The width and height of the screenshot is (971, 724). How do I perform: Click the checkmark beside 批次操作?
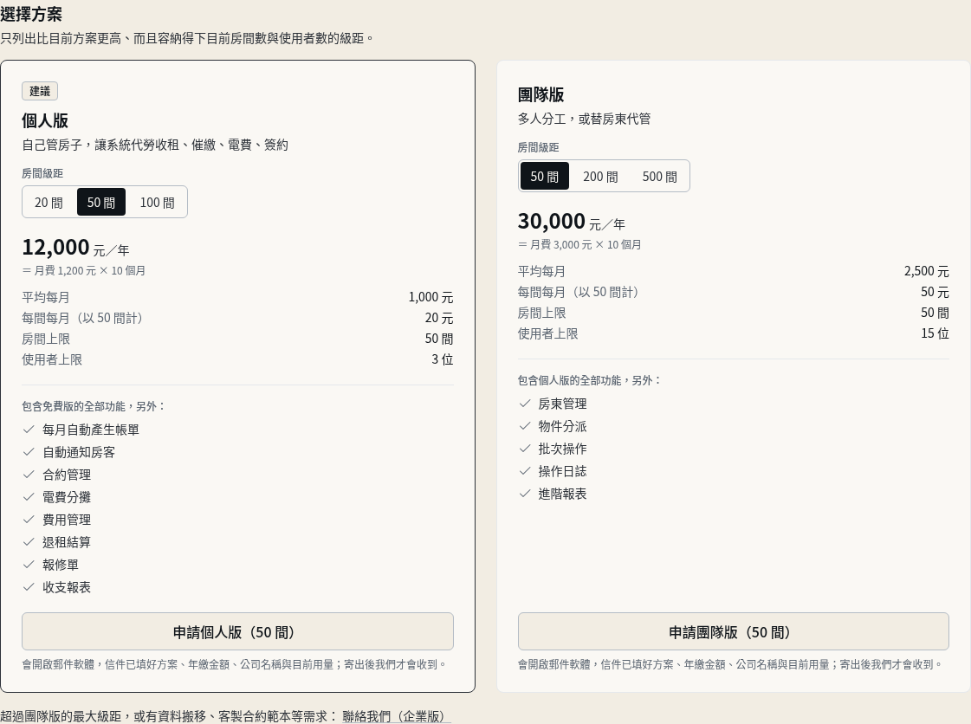pos(525,449)
